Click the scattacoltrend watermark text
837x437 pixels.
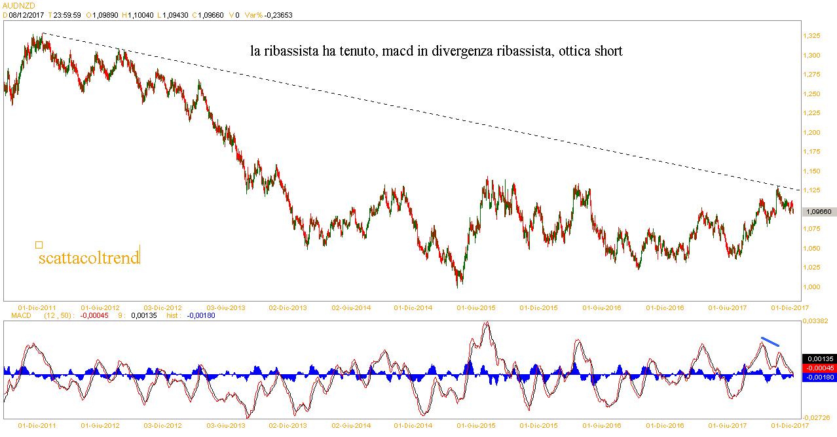click(x=89, y=258)
